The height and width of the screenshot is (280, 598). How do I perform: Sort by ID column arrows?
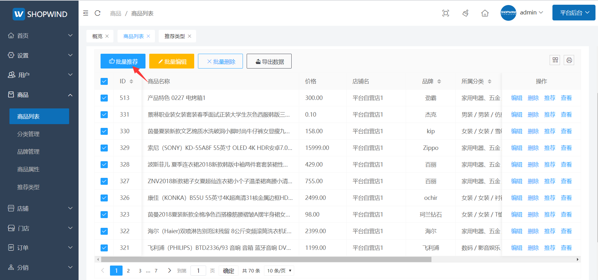click(x=131, y=81)
